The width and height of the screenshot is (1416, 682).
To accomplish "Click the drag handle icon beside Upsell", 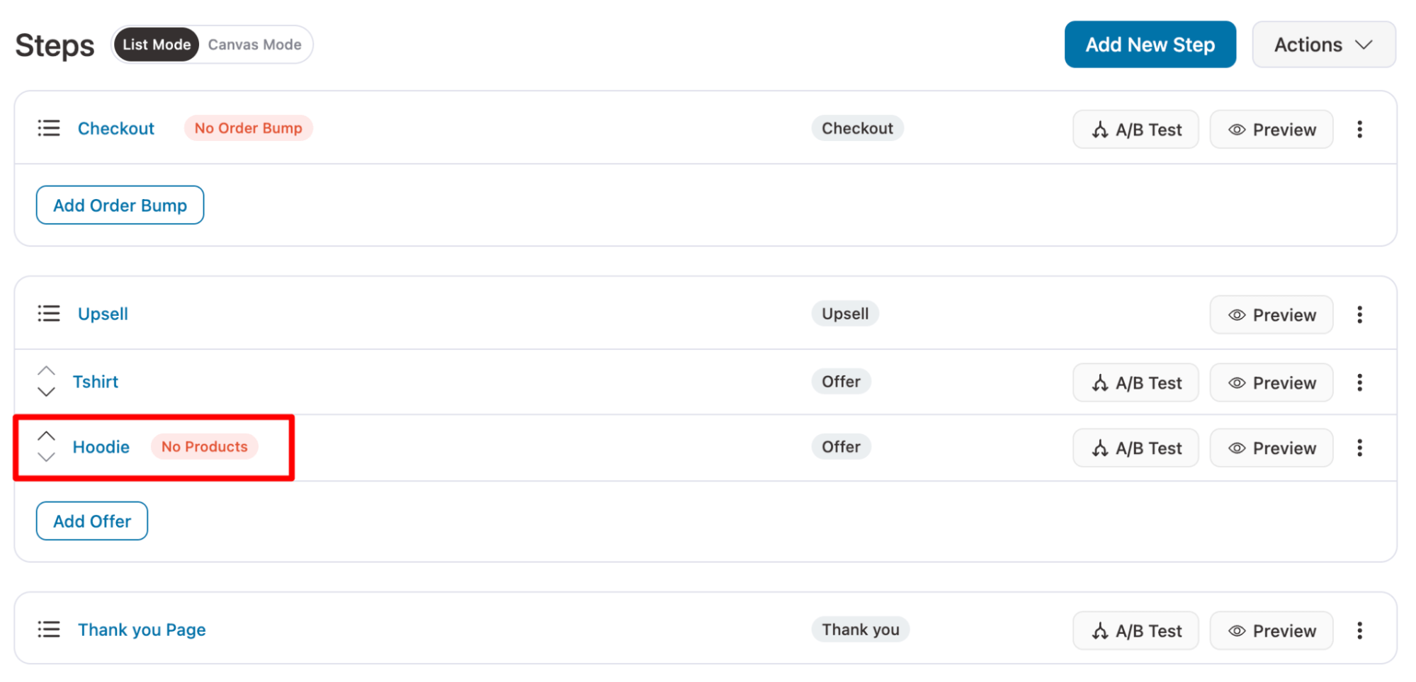I will click(x=49, y=314).
